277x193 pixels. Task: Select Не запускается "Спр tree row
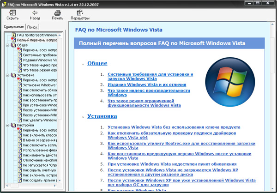37,165
